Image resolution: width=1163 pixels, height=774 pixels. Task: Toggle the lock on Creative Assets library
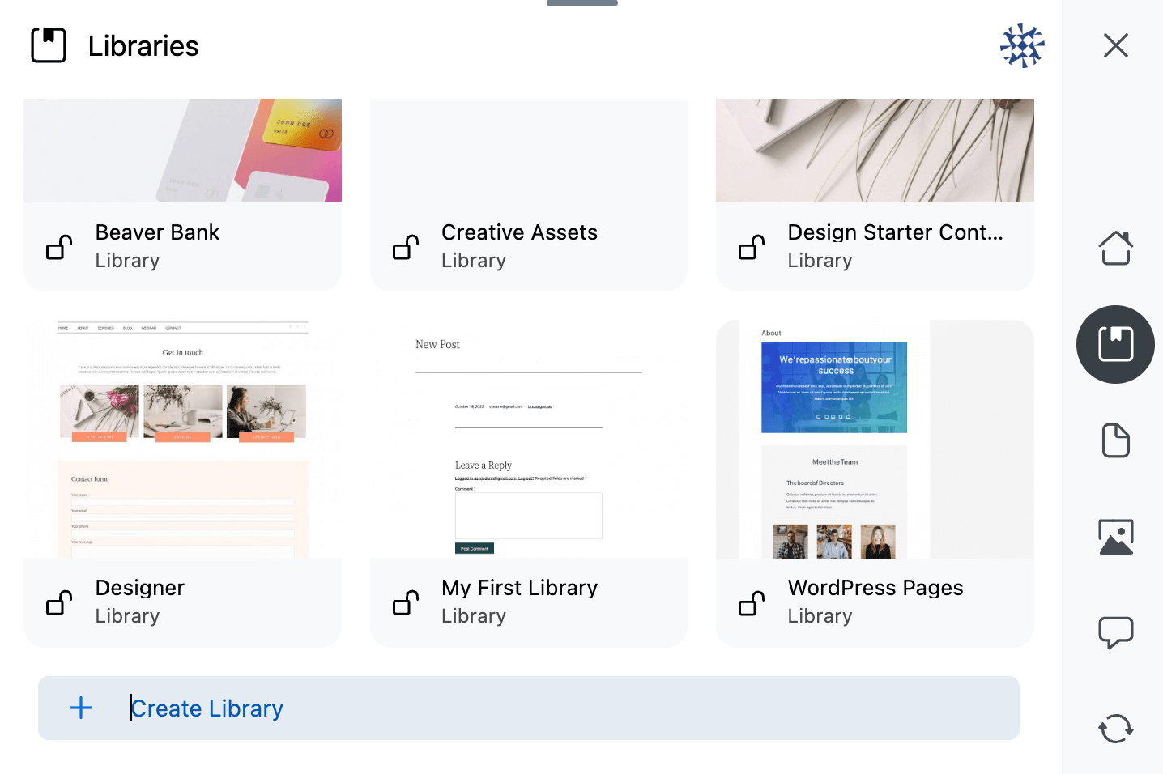[405, 246]
